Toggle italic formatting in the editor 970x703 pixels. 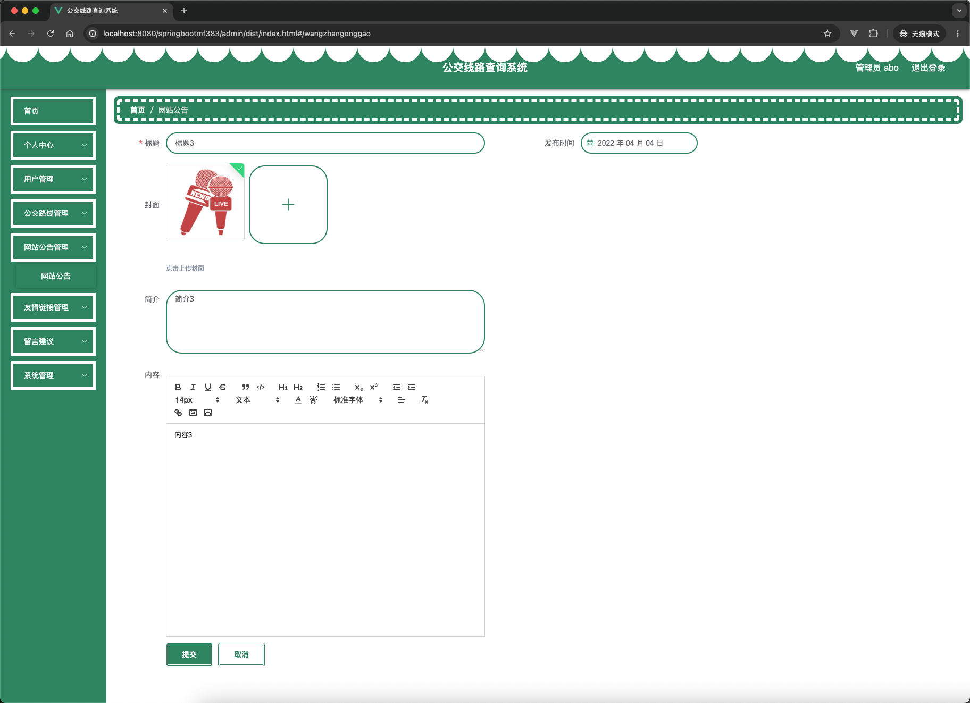coord(193,387)
